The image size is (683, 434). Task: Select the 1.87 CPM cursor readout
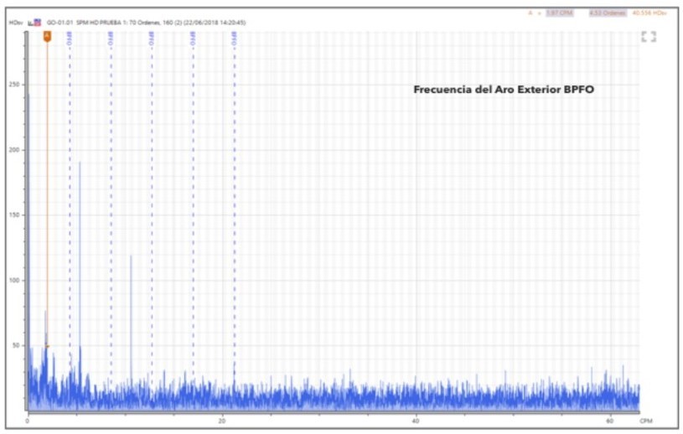pyautogui.click(x=559, y=13)
